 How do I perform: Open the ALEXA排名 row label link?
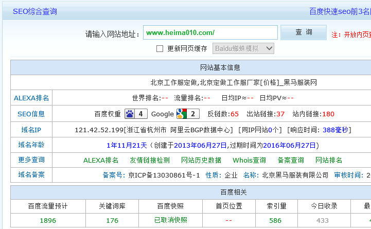[31, 98]
